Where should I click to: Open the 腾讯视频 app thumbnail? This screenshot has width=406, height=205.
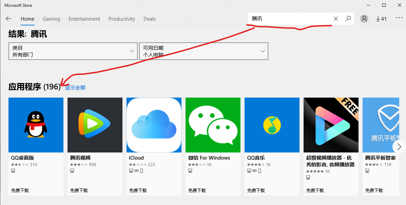pyautogui.click(x=95, y=125)
